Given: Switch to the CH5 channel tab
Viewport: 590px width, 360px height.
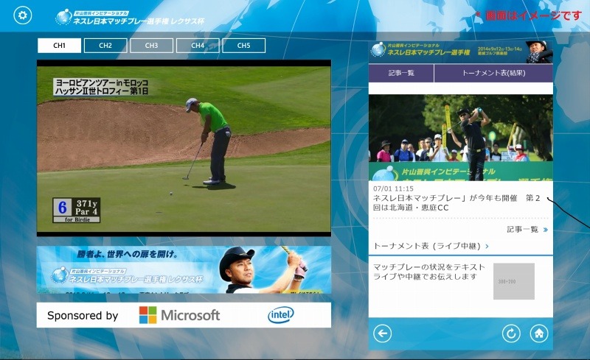Looking at the screenshot, I should 244,46.
